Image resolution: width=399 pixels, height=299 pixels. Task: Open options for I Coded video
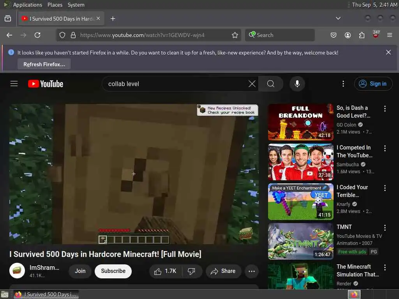pyautogui.click(x=385, y=188)
